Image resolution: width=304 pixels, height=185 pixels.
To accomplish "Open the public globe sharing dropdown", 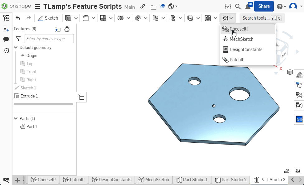I will tap(173, 7).
